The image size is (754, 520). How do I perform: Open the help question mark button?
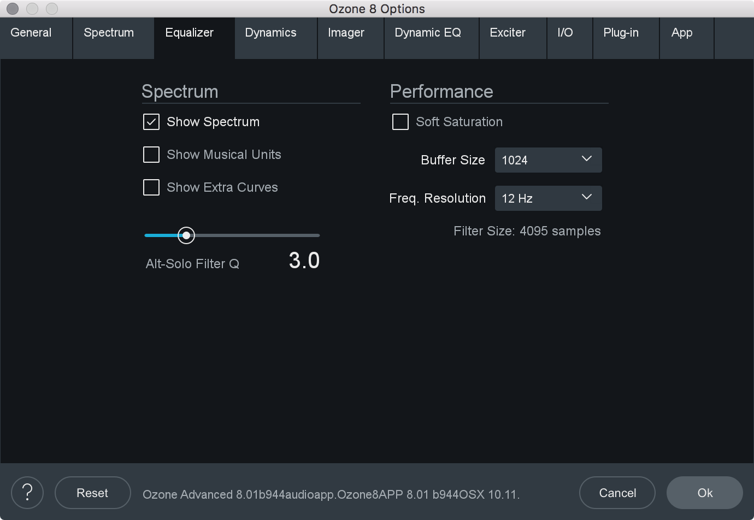(27, 493)
